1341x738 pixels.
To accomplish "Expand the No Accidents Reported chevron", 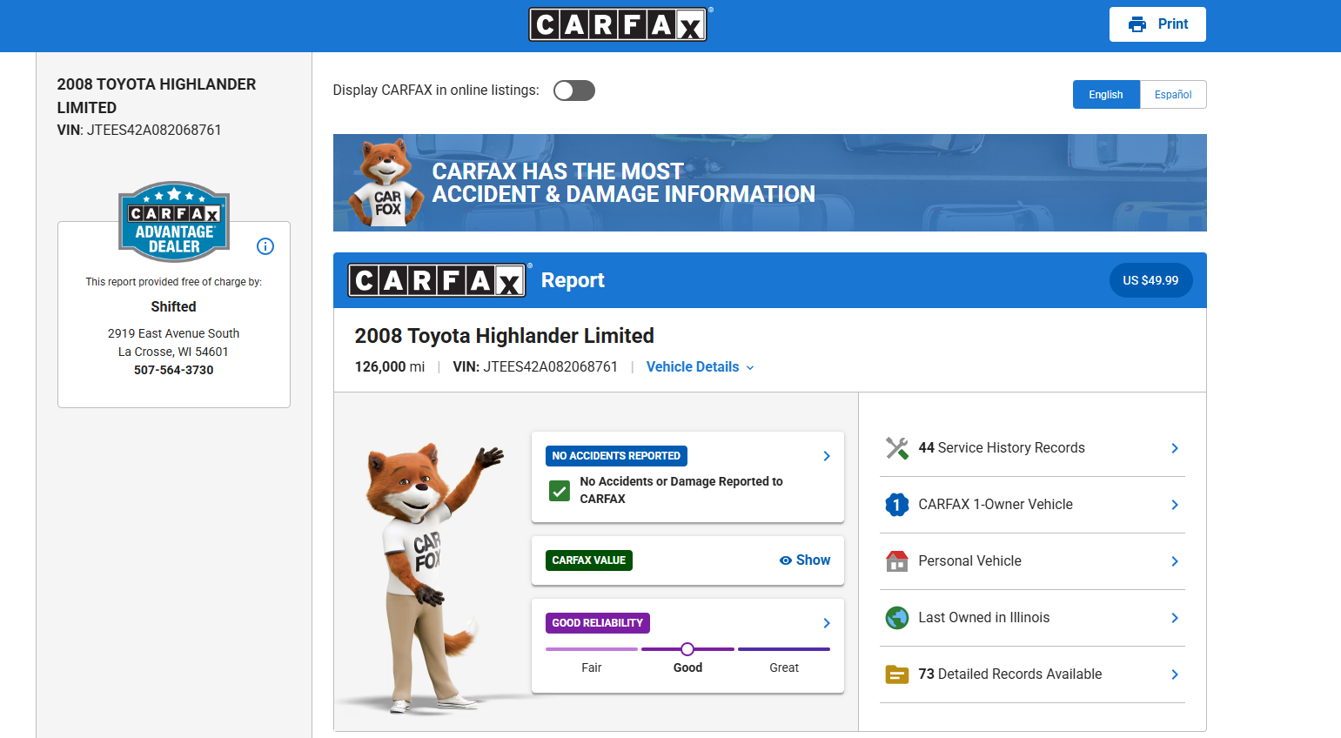I will 827,456.
